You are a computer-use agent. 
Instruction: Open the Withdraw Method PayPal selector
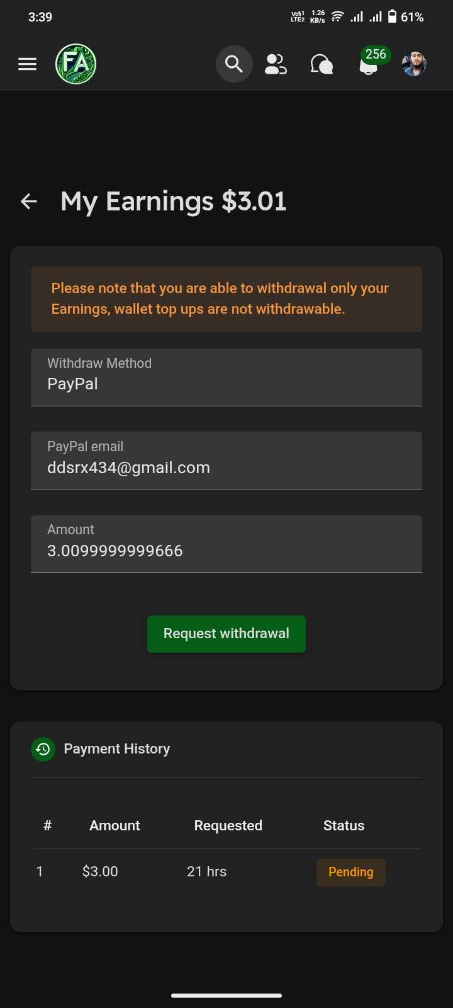tap(226, 377)
